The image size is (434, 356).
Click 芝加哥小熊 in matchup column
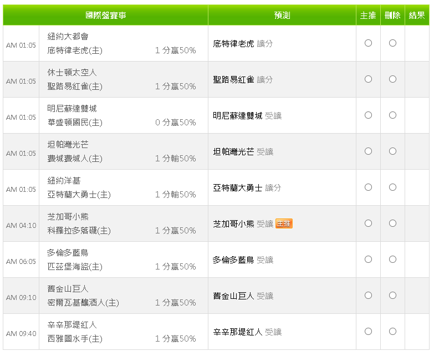click(68, 217)
